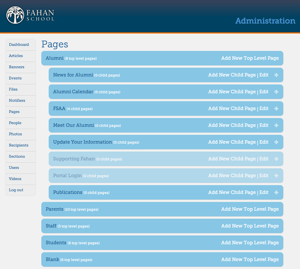Click the Publications page title
The image size is (300, 269).
point(67,193)
